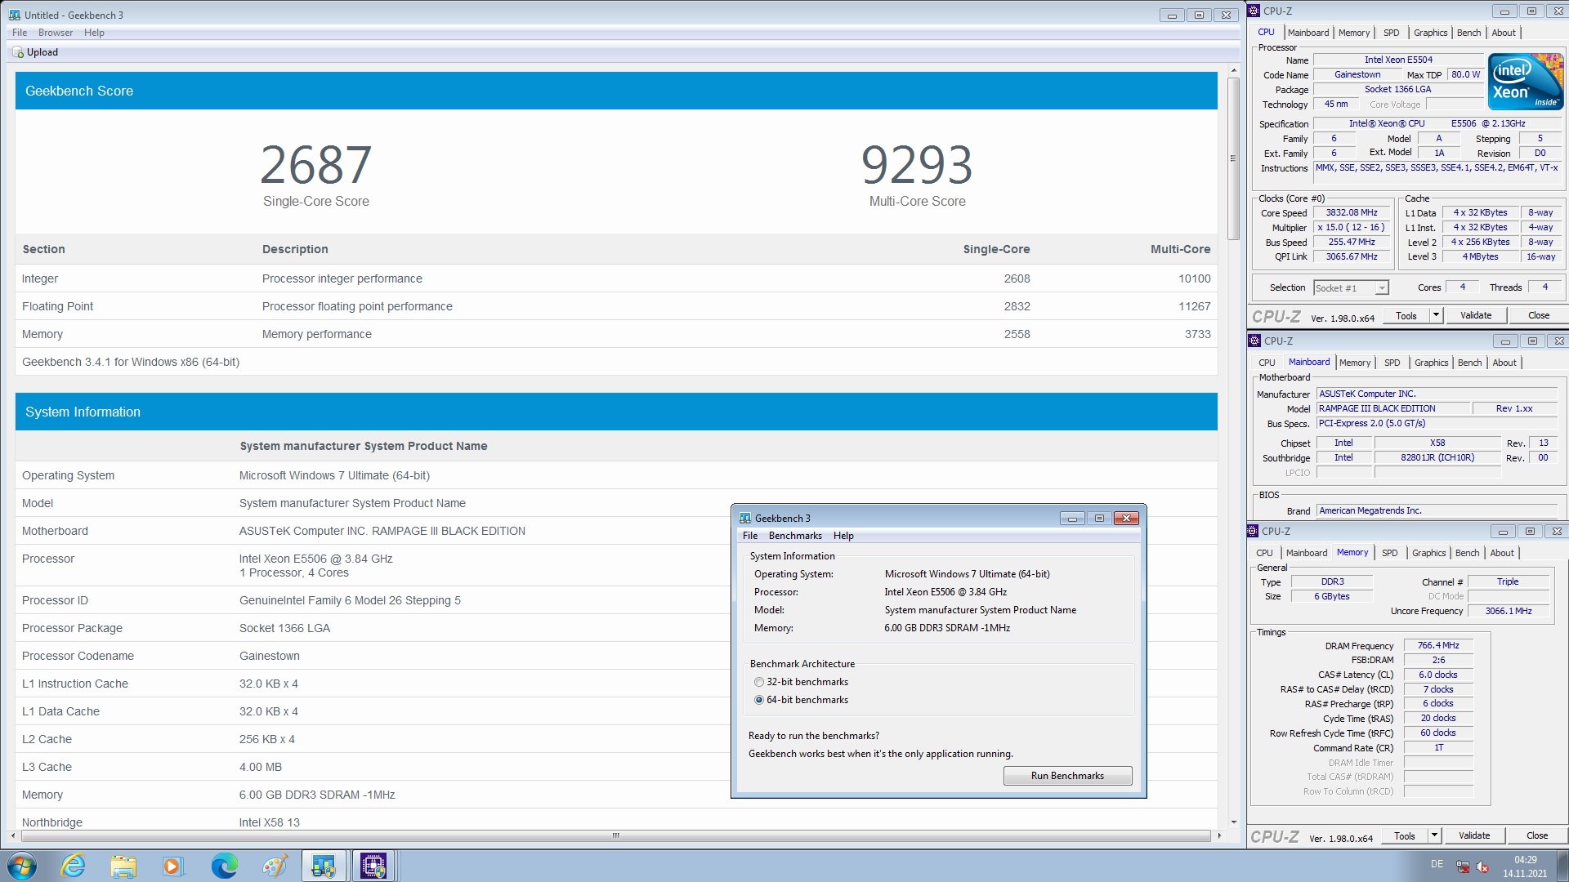Click Tools button in CPU window of CPU-Z
This screenshot has width=1569, height=882.
pos(1406,315)
